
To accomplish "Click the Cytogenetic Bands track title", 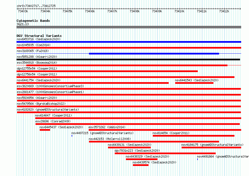I will (x=33, y=21).
